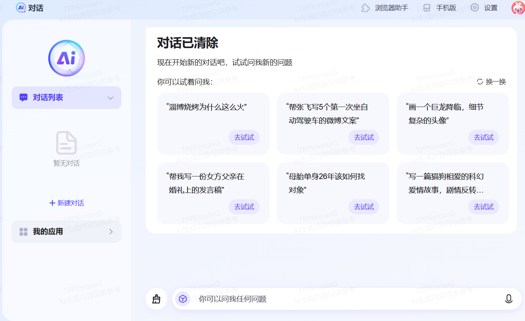Click the purple cube icon in input box

point(183,299)
